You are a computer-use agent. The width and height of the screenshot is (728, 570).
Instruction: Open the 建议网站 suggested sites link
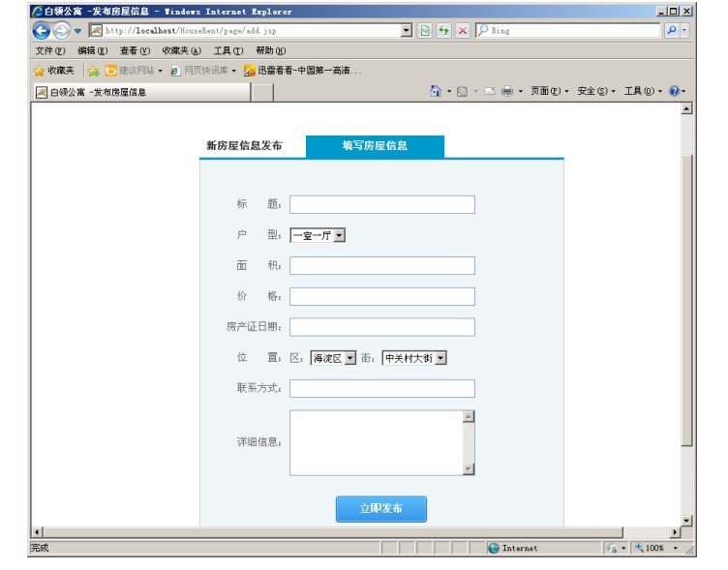coord(134,71)
